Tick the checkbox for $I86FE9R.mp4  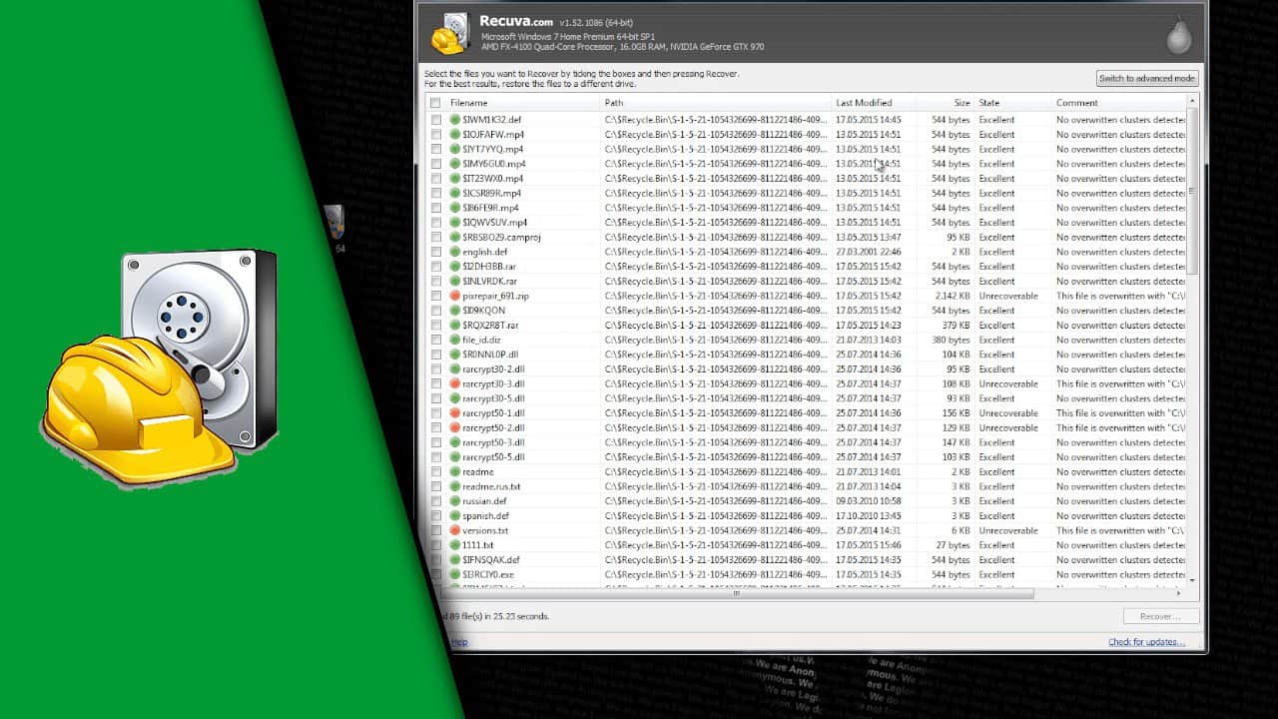click(435, 208)
